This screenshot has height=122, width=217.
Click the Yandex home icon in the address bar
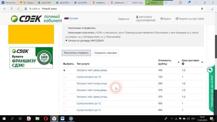point(12,9)
